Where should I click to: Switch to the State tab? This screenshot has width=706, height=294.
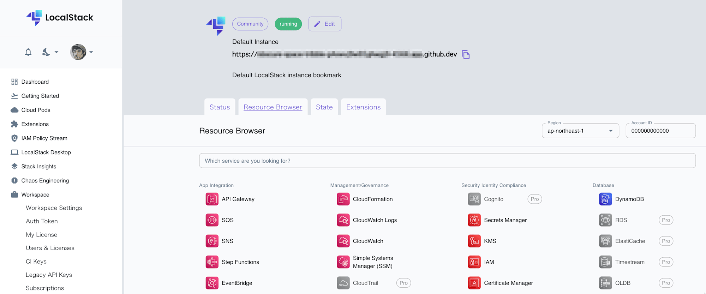pos(324,107)
